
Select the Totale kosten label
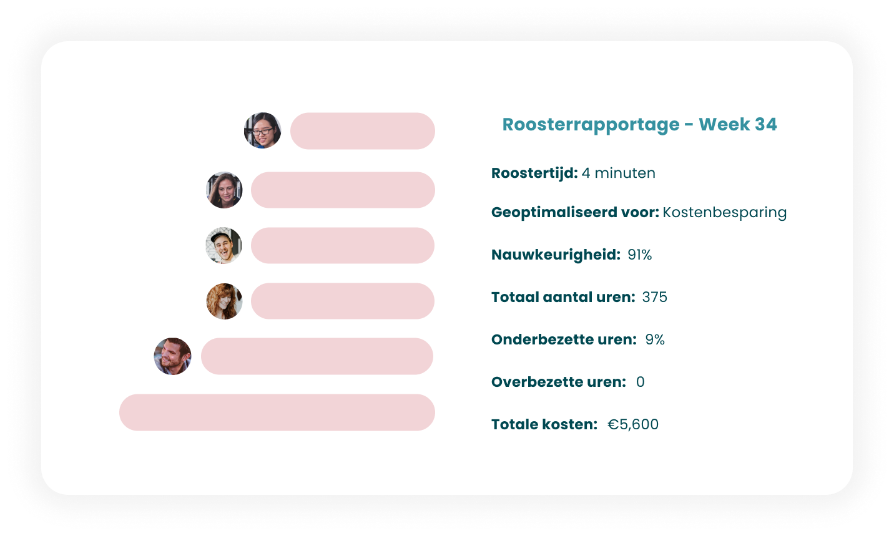[x=544, y=424]
